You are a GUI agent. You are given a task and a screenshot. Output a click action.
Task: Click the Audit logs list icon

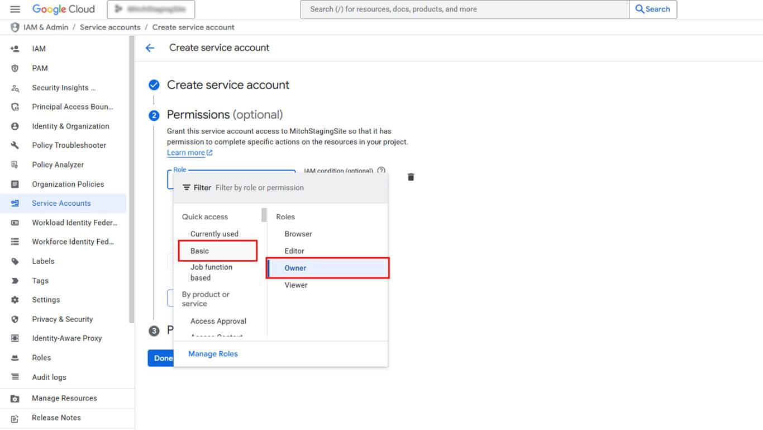click(x=15, y=377)
